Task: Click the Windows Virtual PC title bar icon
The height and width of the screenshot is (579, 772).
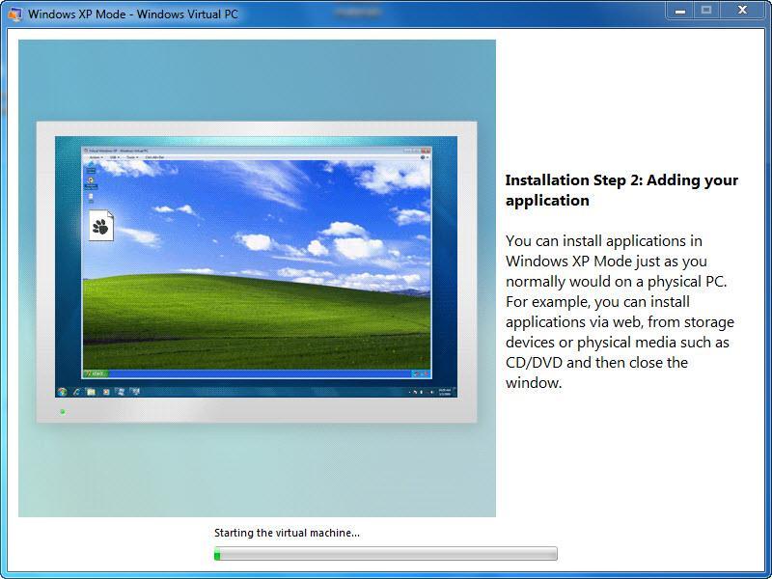Action: pos(14,14)
